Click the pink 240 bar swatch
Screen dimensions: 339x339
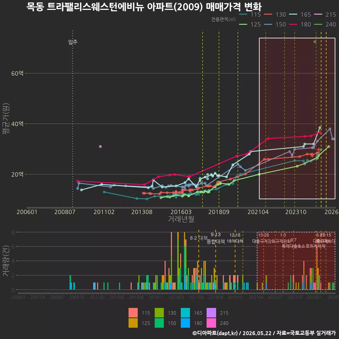point(211,323)
